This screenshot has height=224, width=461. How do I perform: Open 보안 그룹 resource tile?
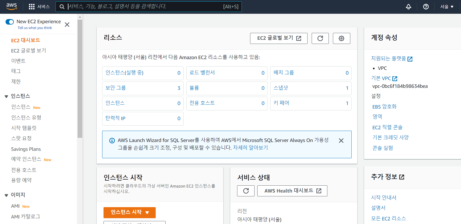pyautogui.click(x=143, y=88)
